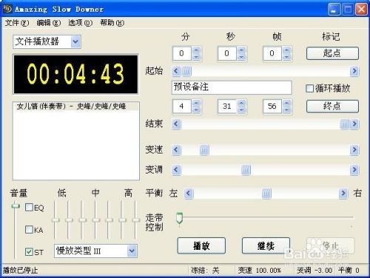Image resolution: width=370 pixels, height=278 pixels.
Task: Increase end seconds with up spinner
Action: (241, 103)
